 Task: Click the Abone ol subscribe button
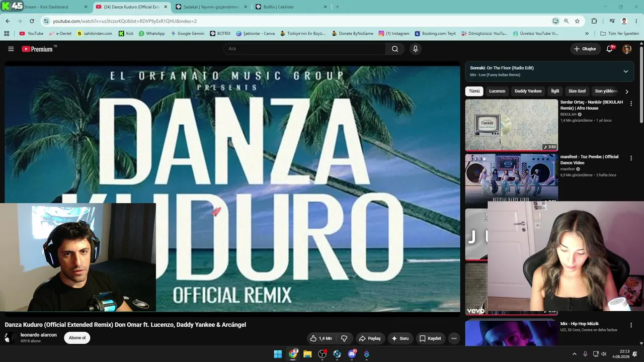pos(77,338)
